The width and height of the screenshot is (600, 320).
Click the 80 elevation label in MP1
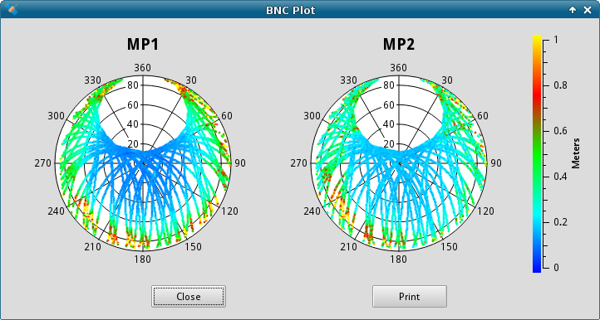[x=132, y=85]
